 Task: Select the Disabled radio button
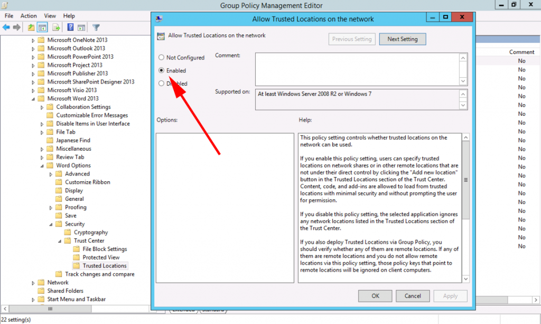[162, 84]
